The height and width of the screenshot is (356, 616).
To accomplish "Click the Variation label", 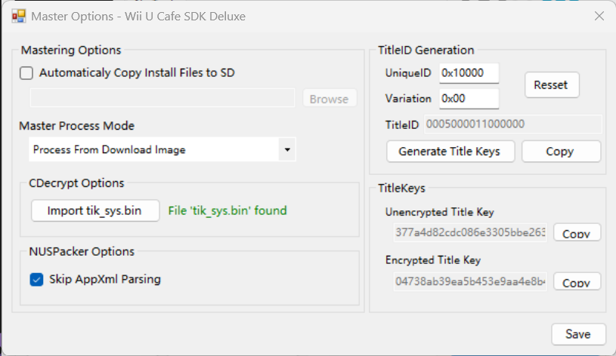I will coord(408,98).
